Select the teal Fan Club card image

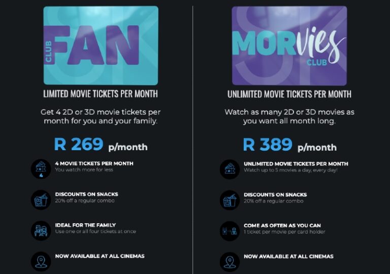click(101, 45)
